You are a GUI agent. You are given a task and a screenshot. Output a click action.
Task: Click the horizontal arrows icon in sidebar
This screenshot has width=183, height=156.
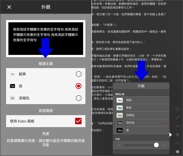(x=178, y=143)
